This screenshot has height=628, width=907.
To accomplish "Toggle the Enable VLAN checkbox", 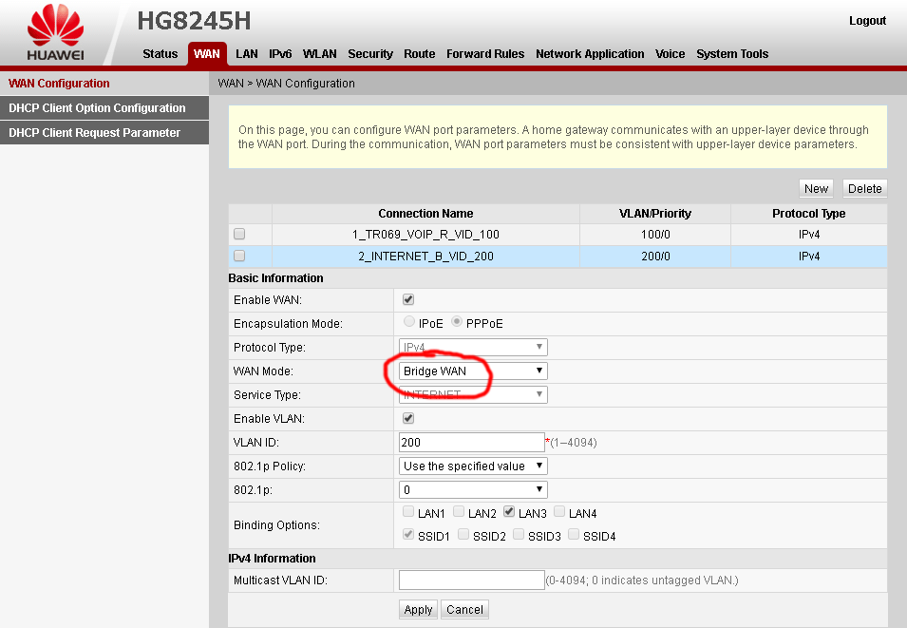I will tap(408, 418).
